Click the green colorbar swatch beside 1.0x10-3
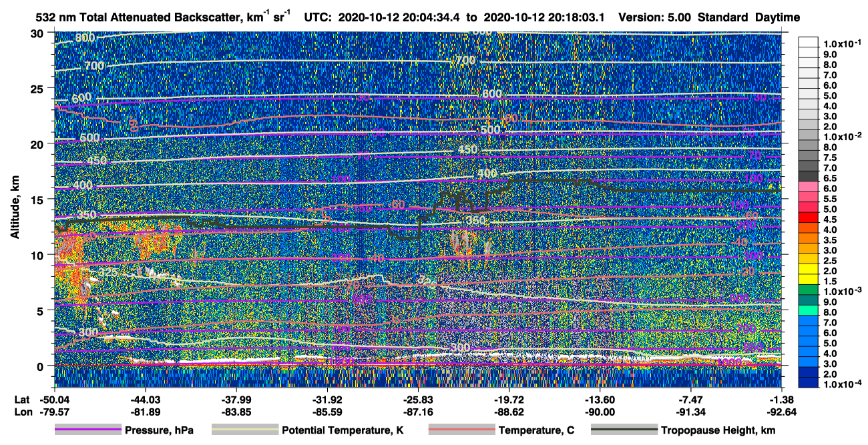This screenshot has width=868, height=445. pyautogui.click(x=808, y=289)
